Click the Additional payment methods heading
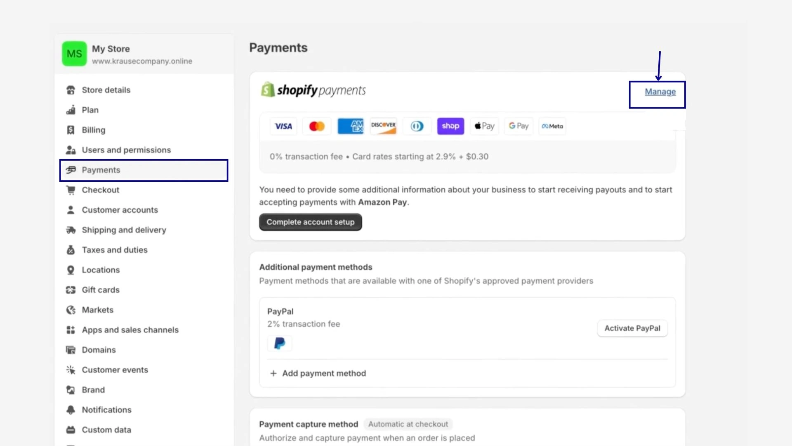The width and height of the screenshot is (792, 446). tap(316, 267)
